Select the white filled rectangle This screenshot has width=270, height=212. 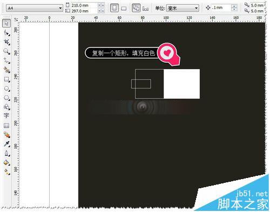(181, 84)
